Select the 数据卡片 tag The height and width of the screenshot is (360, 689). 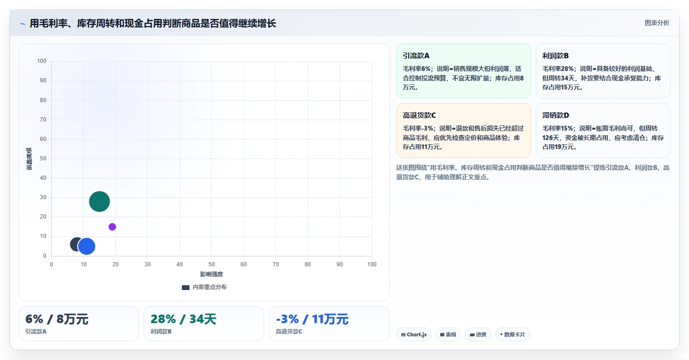(512, 334)
